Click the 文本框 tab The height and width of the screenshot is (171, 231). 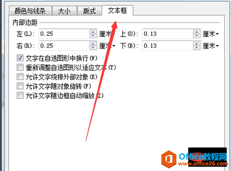117,10
